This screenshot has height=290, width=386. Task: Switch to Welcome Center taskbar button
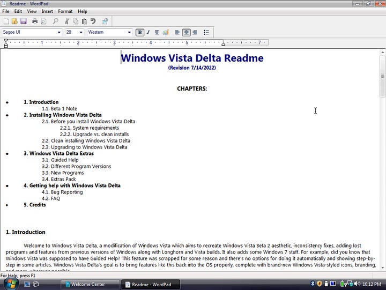coord(90,284)
